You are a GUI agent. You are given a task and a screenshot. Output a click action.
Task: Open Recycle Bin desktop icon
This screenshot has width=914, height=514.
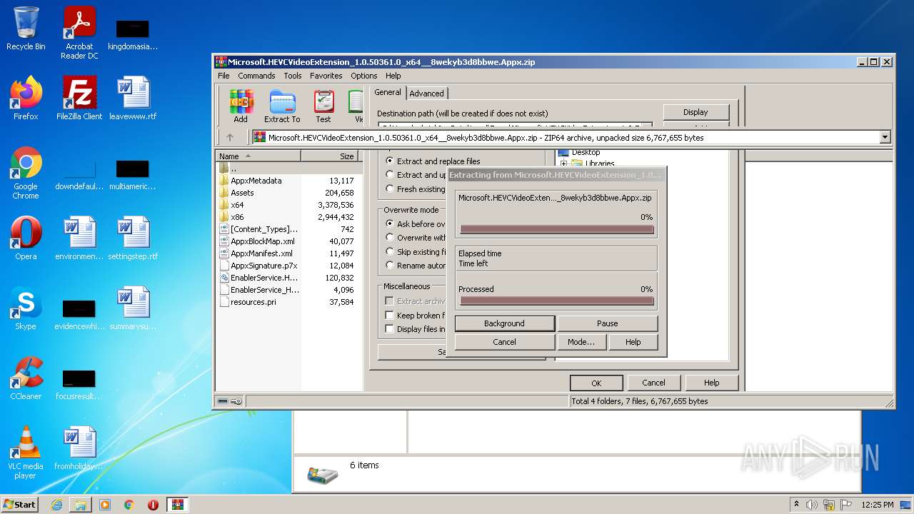point(26,29)
